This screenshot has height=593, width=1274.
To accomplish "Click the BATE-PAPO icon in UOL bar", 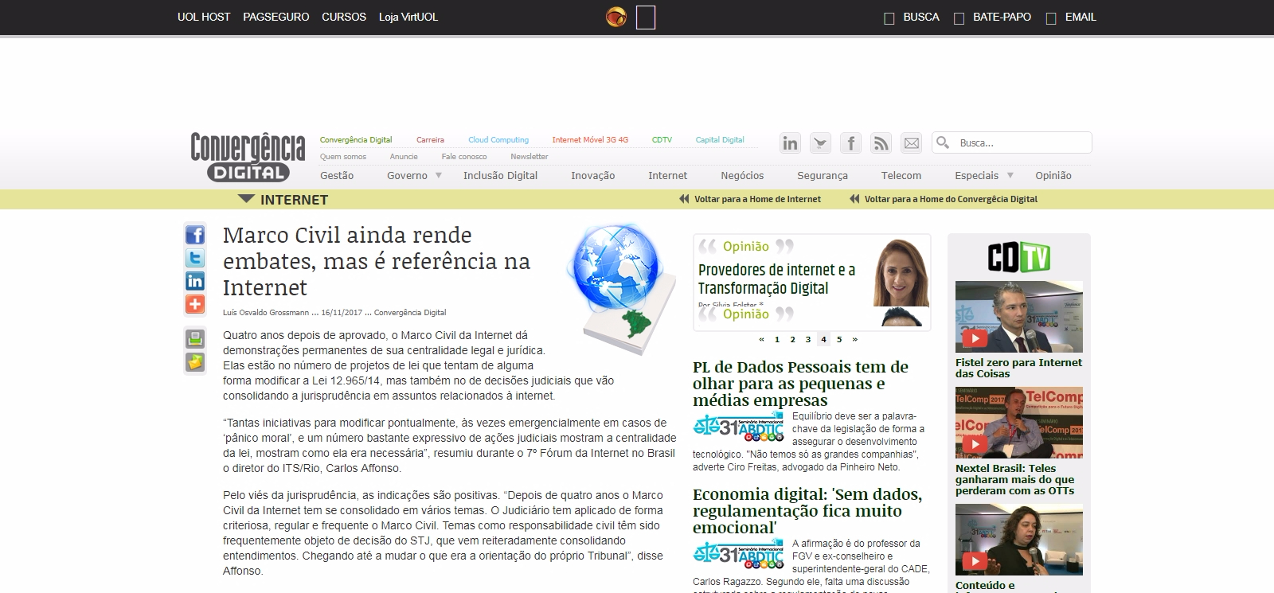I will 959,18.
